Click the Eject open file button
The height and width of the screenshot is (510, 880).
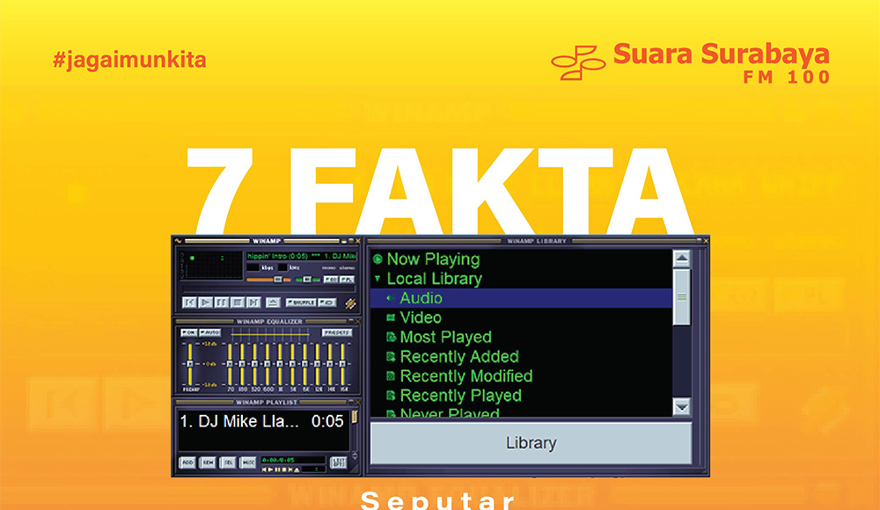272,302
